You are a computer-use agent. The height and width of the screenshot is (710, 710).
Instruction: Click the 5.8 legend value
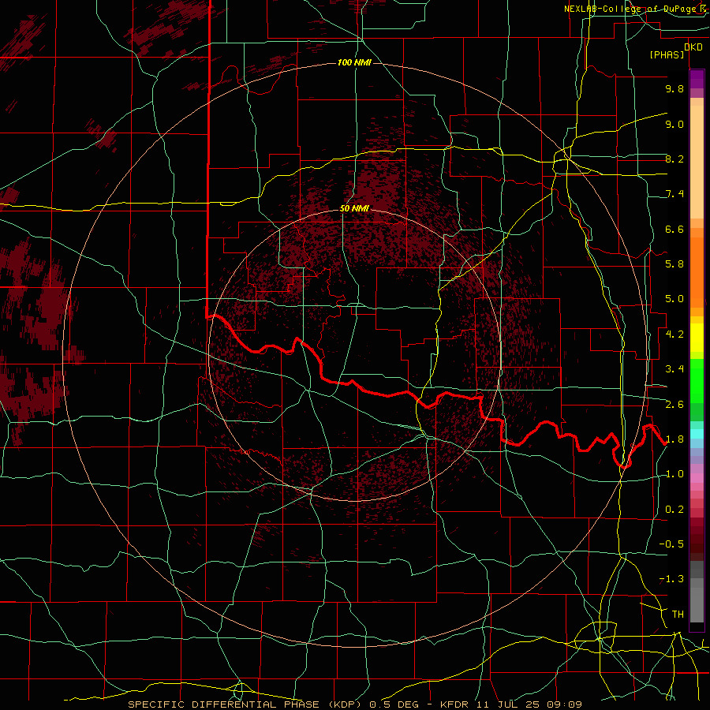pyautogui.click(x=674, y=264)
